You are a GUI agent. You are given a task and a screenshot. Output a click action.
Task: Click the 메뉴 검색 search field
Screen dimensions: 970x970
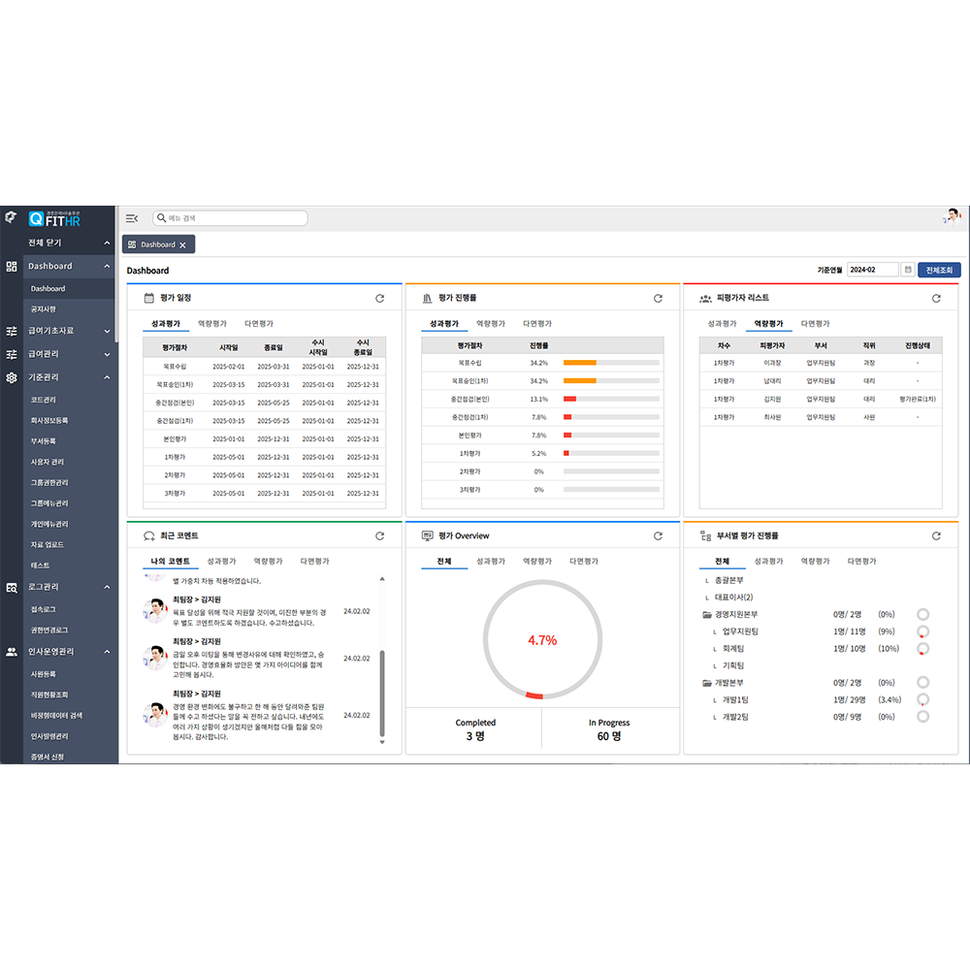[x=223, y=218]
